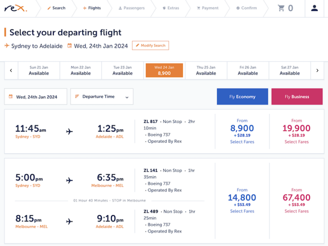Click next dates right arrow
The image size is (328, 246).
click(317, 70)
